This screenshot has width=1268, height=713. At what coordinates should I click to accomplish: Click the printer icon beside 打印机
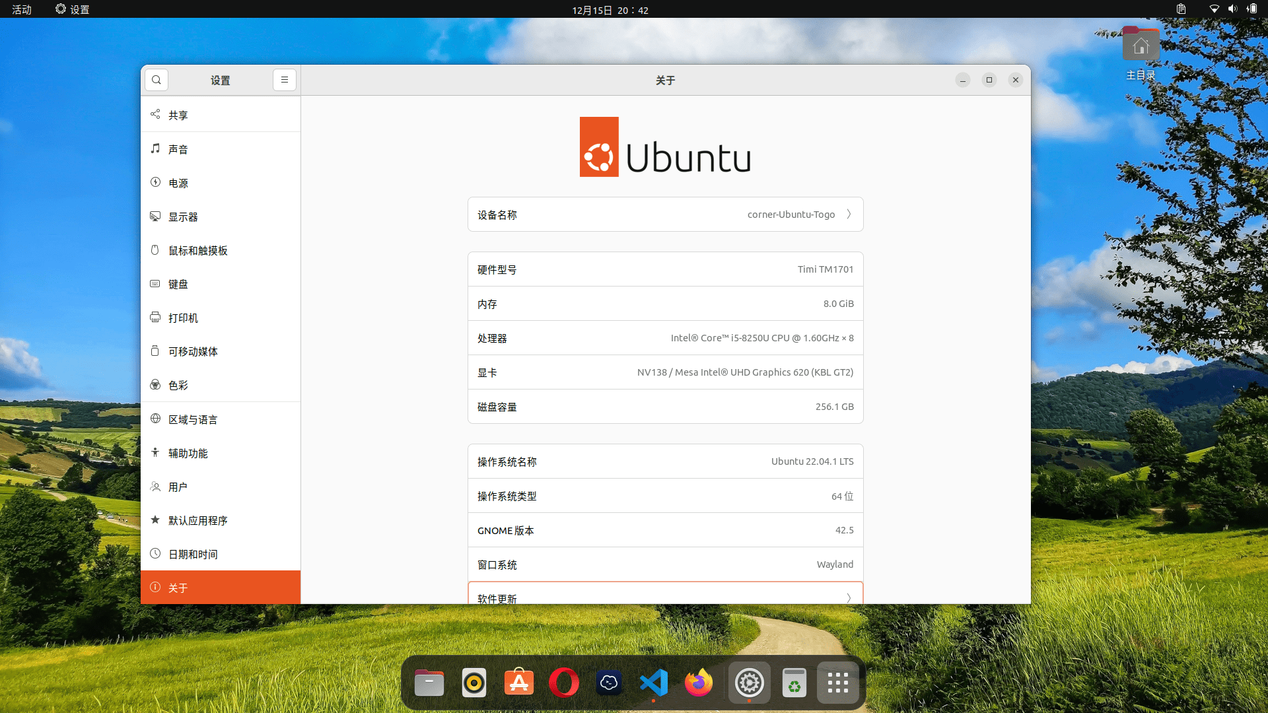(x=155, y=317)
